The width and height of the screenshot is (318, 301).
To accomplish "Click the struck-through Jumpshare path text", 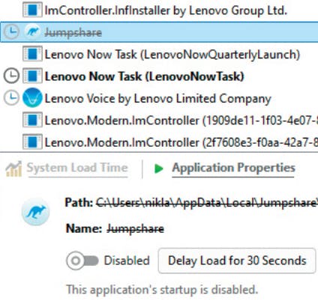I will point(207,202).
